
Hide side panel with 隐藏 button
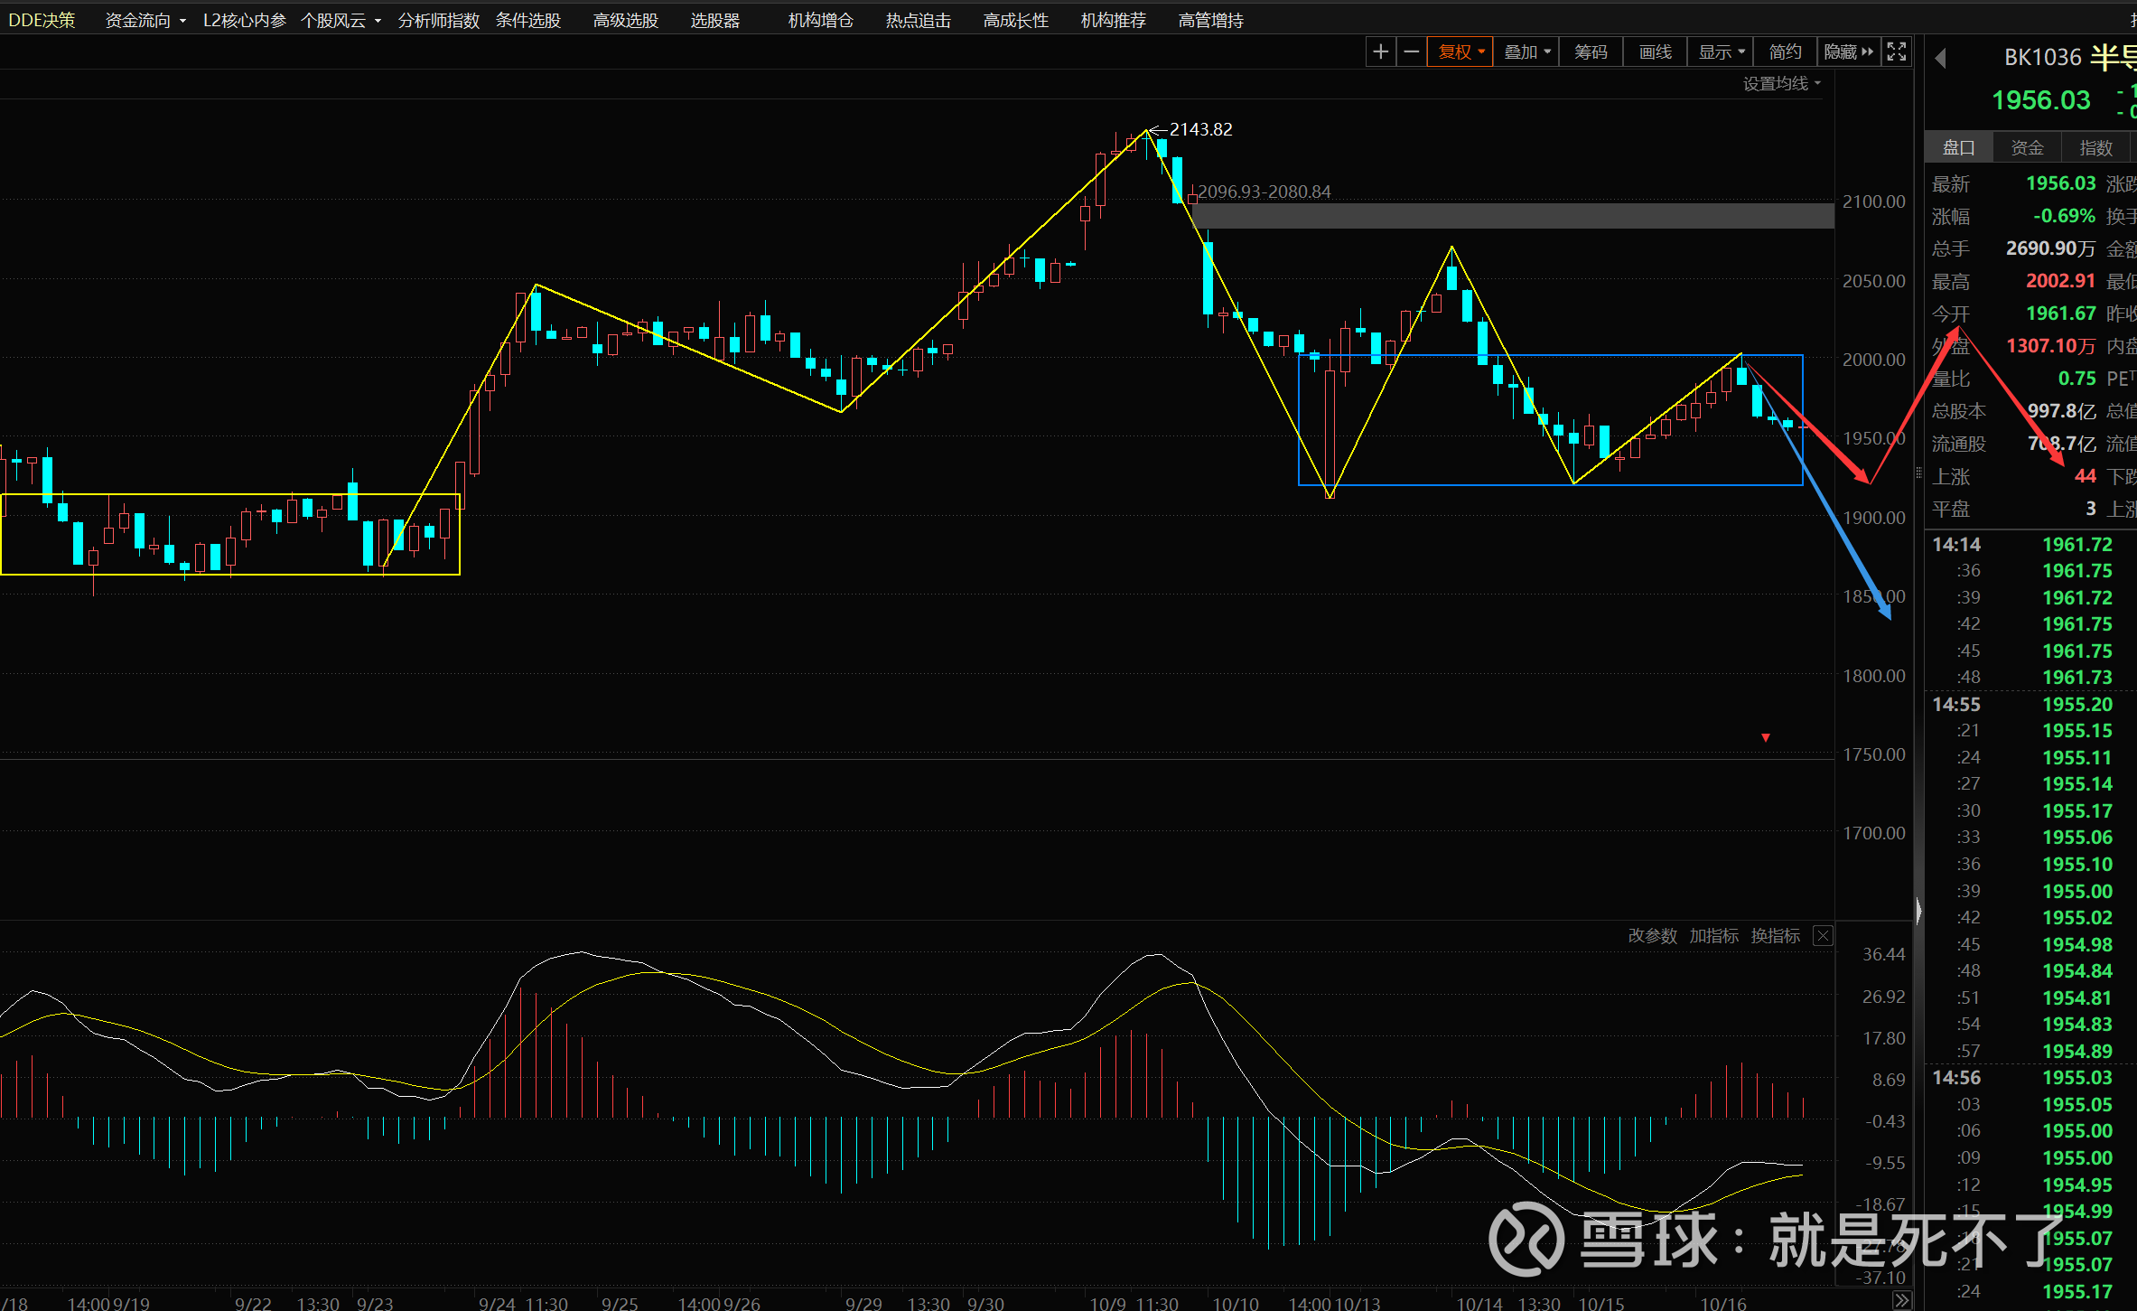coord(1848,52)
